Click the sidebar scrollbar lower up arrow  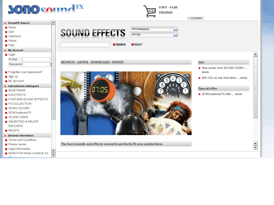coord(54,150)
